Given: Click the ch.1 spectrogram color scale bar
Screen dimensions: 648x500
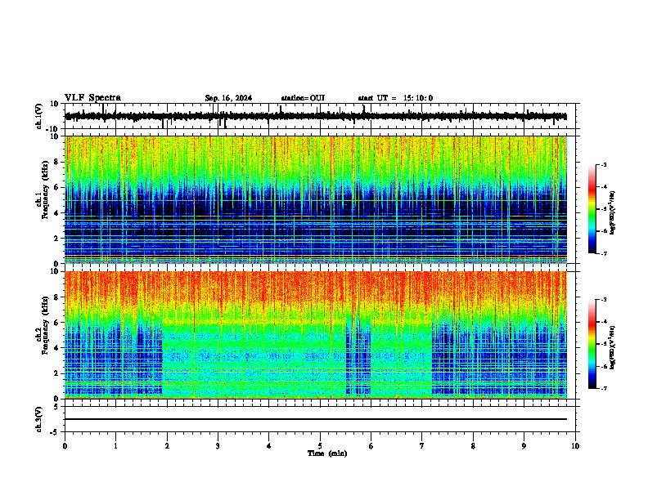Looking at the screenshot, I should point(592,209).
